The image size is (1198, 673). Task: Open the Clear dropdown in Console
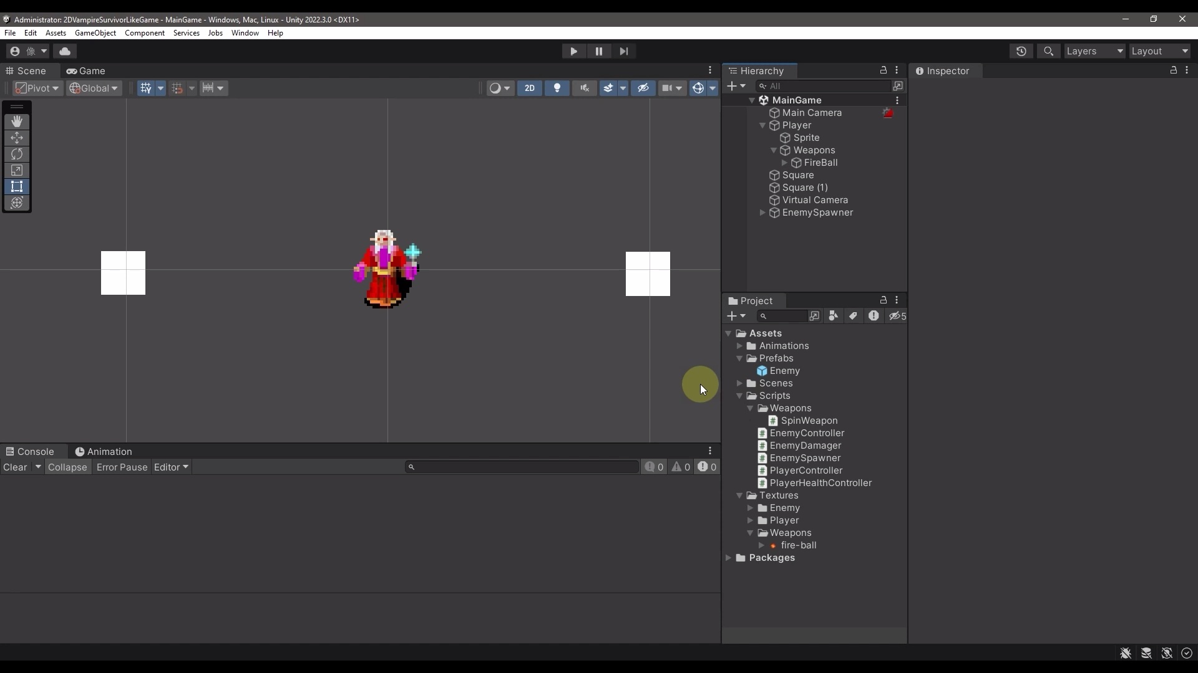tap(38, 467)
